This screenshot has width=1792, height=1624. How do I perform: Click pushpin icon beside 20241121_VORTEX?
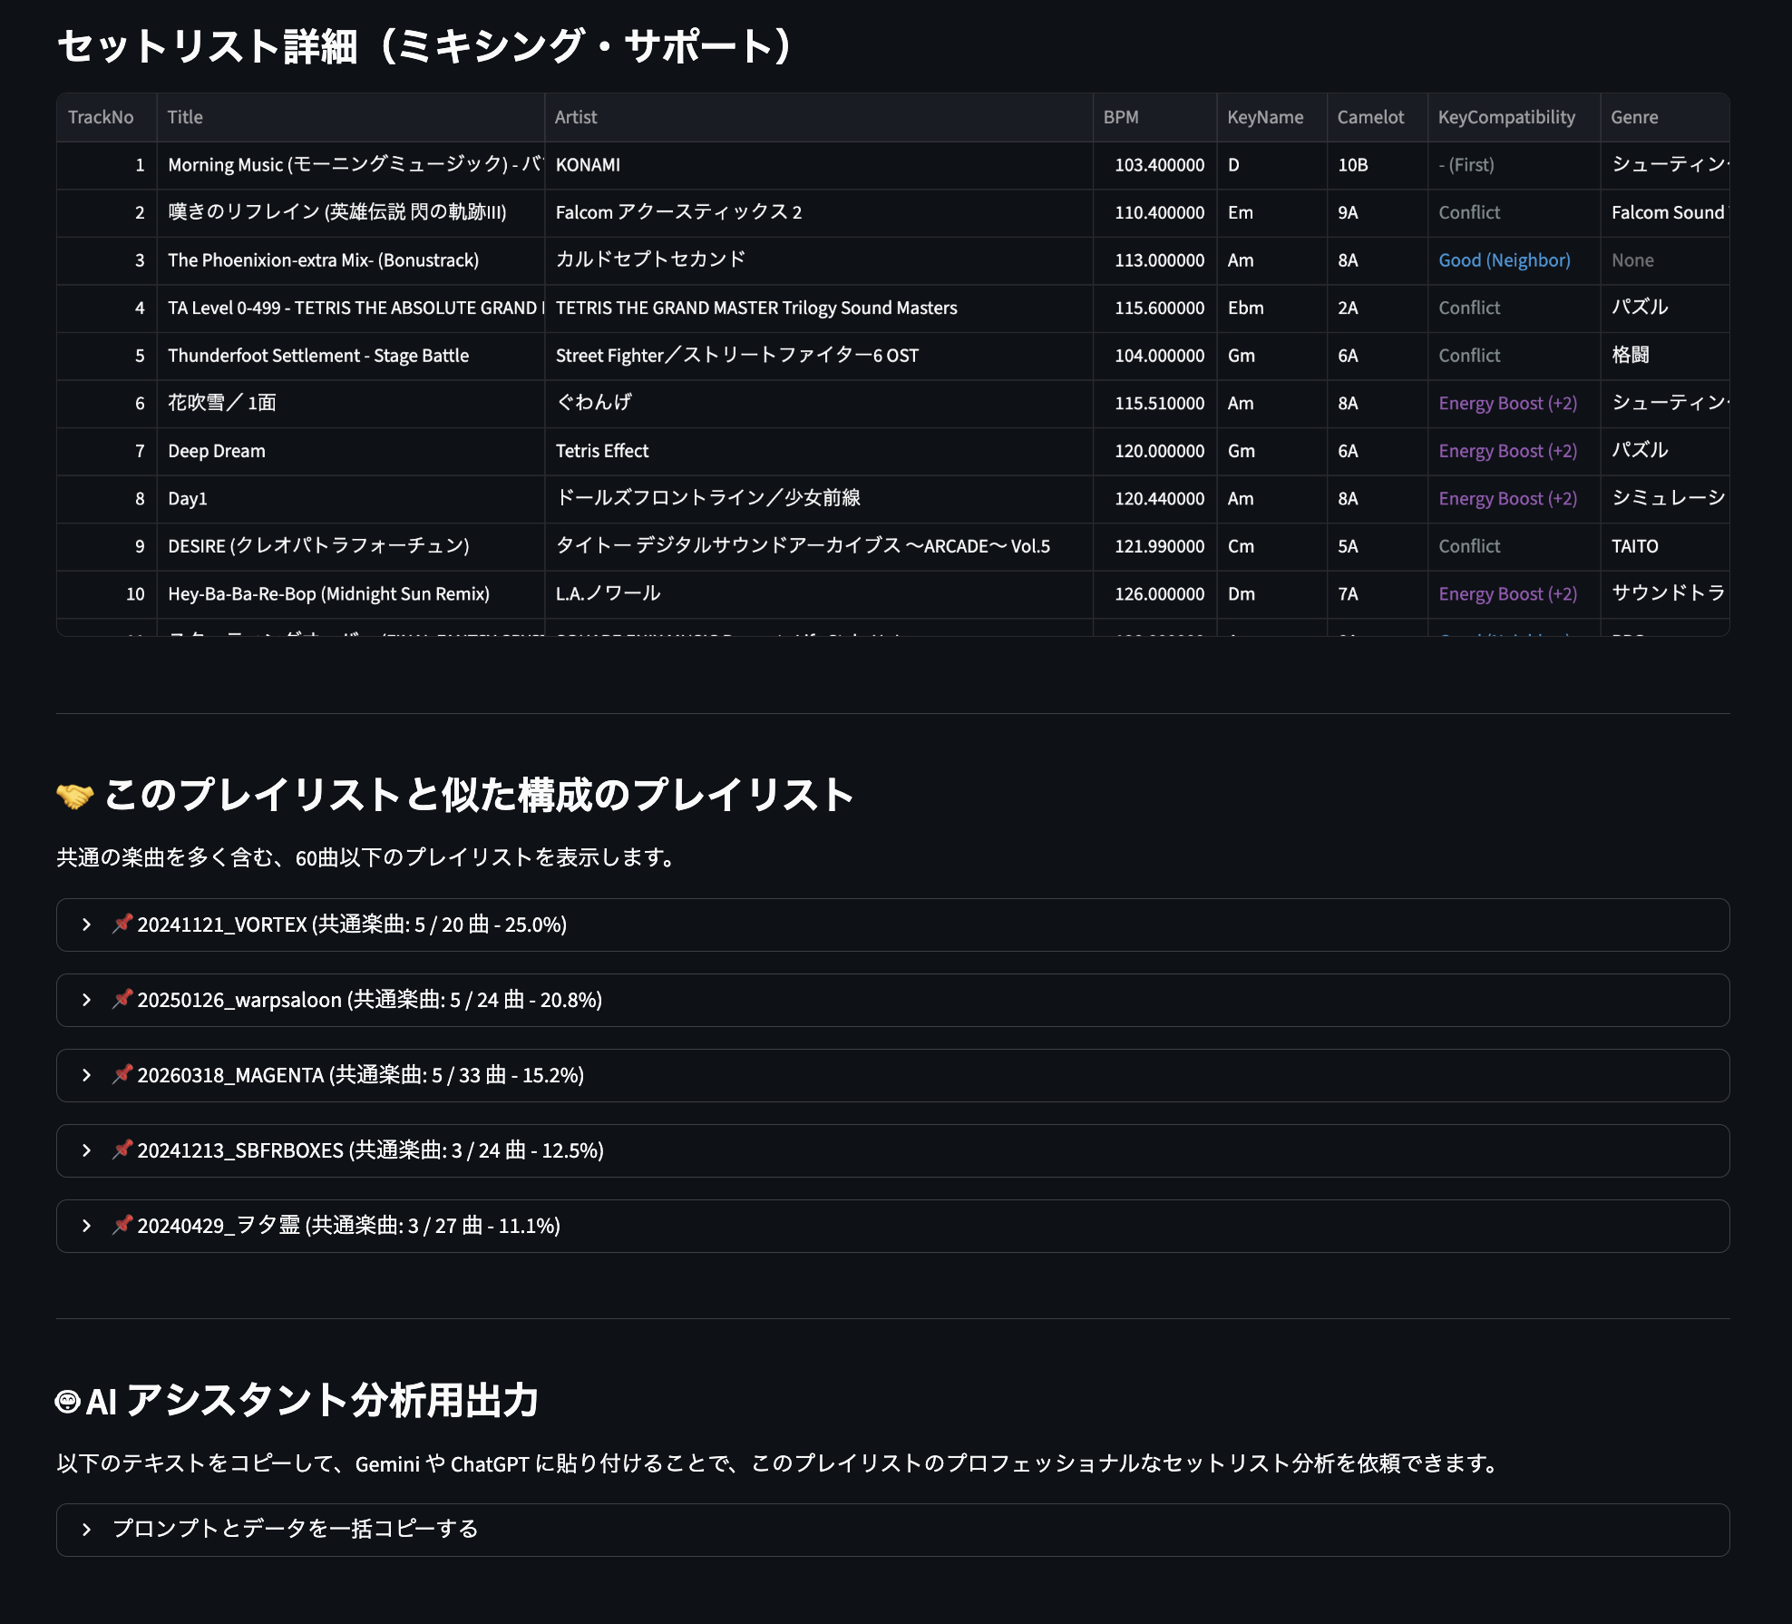pos(122,924)
